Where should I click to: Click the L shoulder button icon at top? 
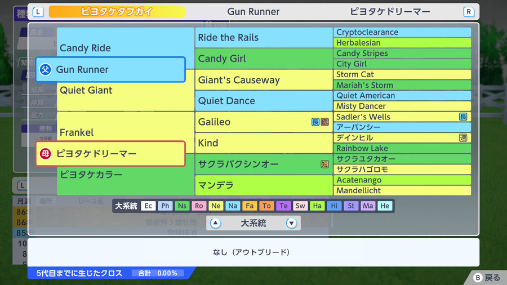[38, 12]
